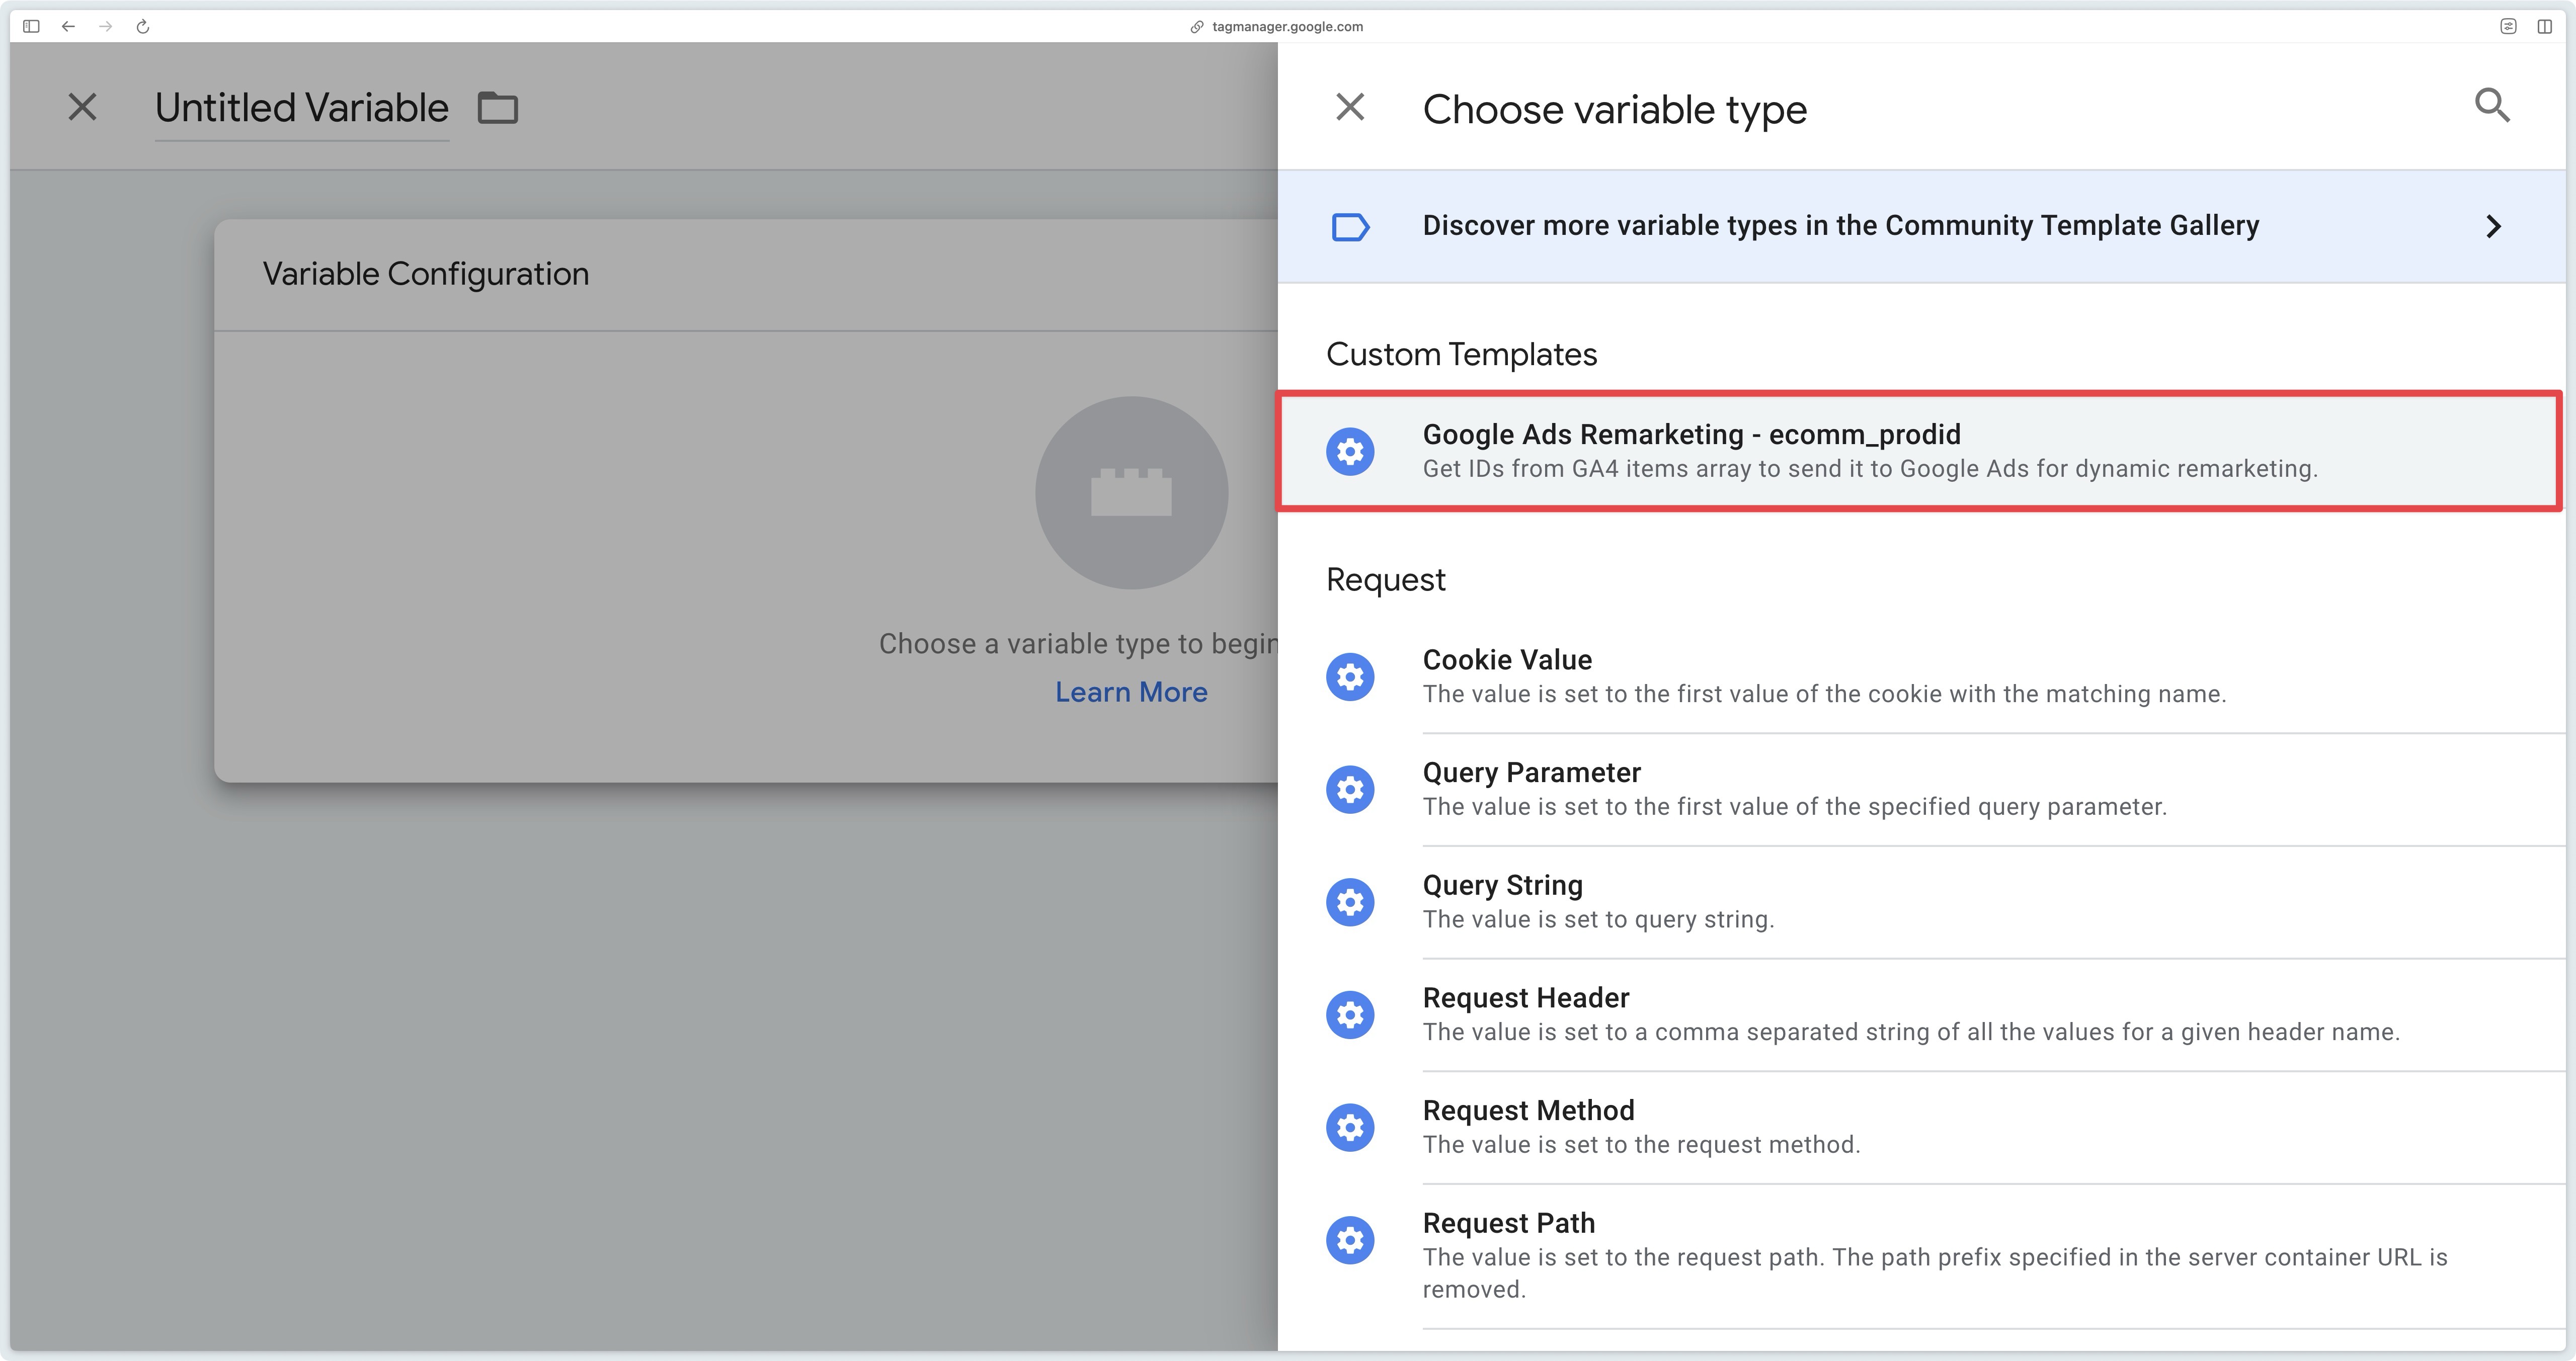Click the chevron arrow on gallery banner
The image size is (2576, 1361).
click(2493, 226)
